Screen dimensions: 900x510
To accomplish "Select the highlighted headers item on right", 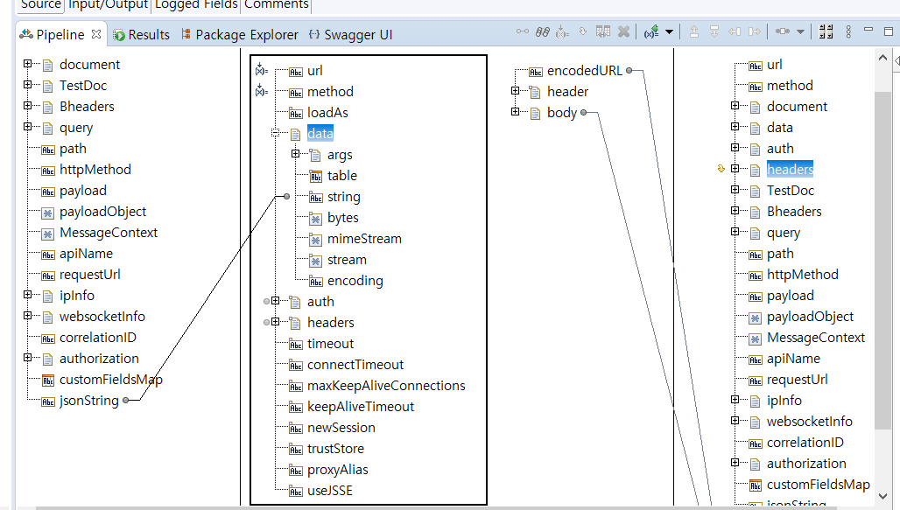I will tap(790, 170).
